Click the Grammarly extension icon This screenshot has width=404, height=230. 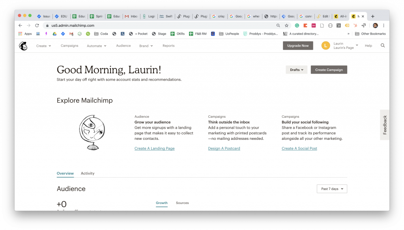pyautogui.click(x=297, y=26)
